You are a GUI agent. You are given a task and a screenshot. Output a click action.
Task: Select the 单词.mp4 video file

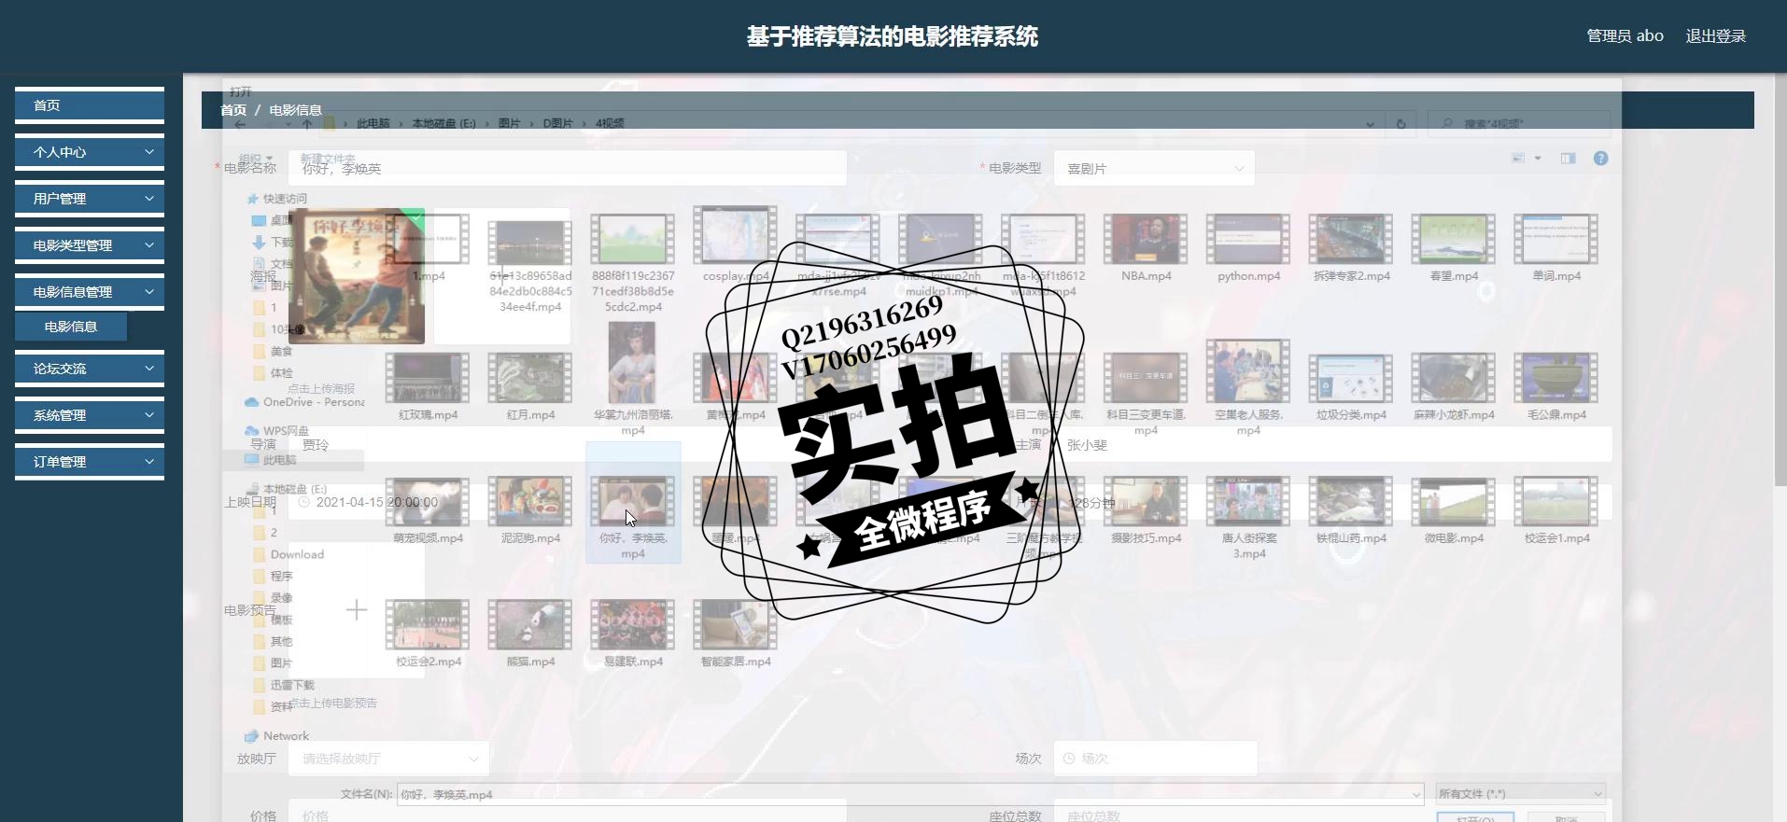[x=1556, y=247]
